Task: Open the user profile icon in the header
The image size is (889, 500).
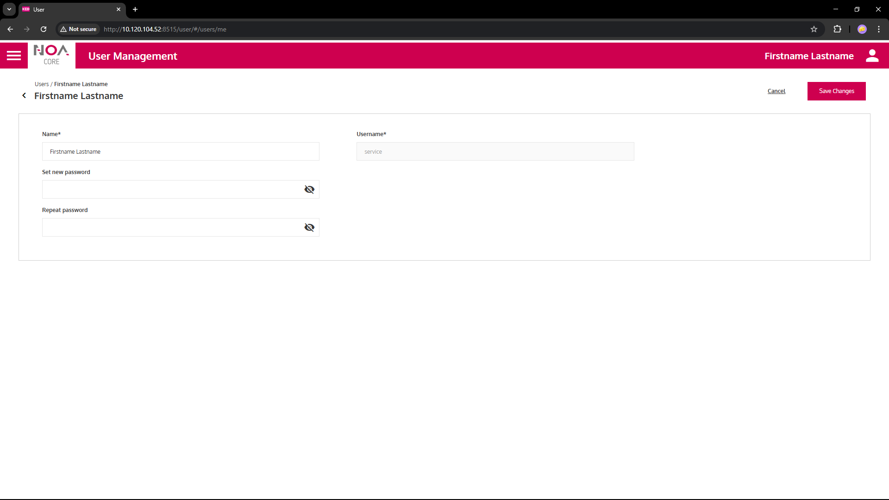Action: (x=872, y=56)
